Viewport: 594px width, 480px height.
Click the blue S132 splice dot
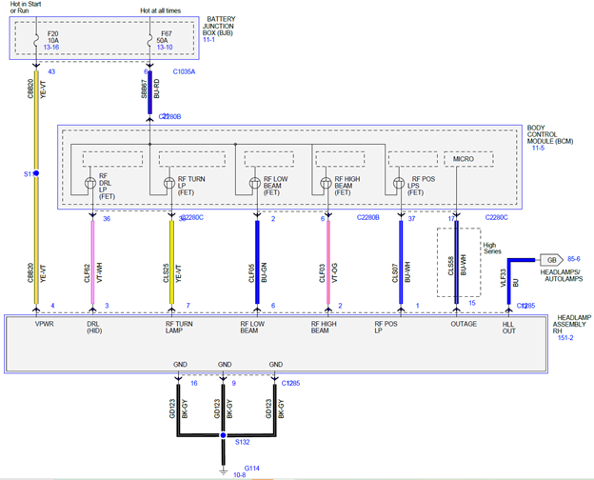click(x=223, y=435)
